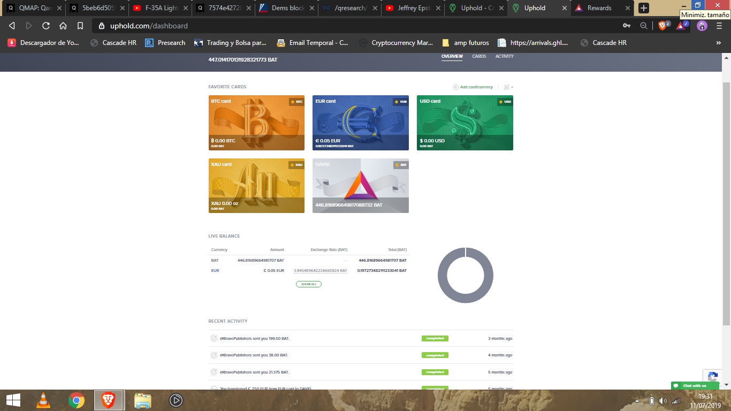Open the saved passwords key icon
731x411 pixels.
point(627,26)
